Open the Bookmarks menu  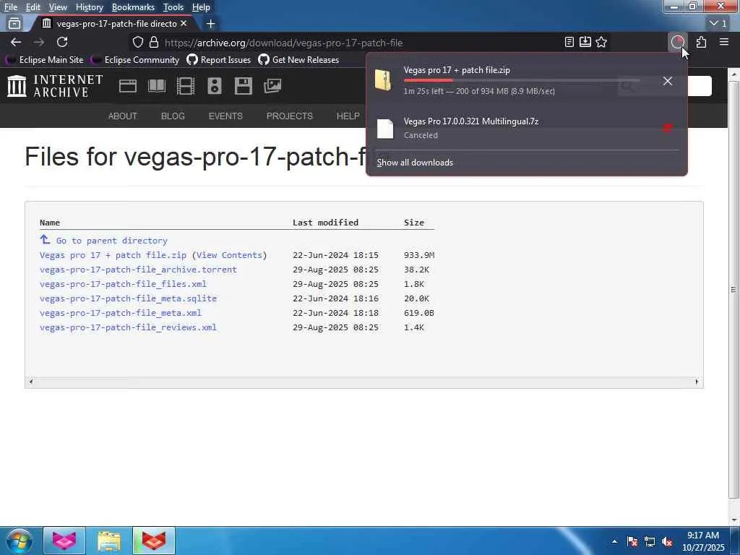click(x=133, y=7)
